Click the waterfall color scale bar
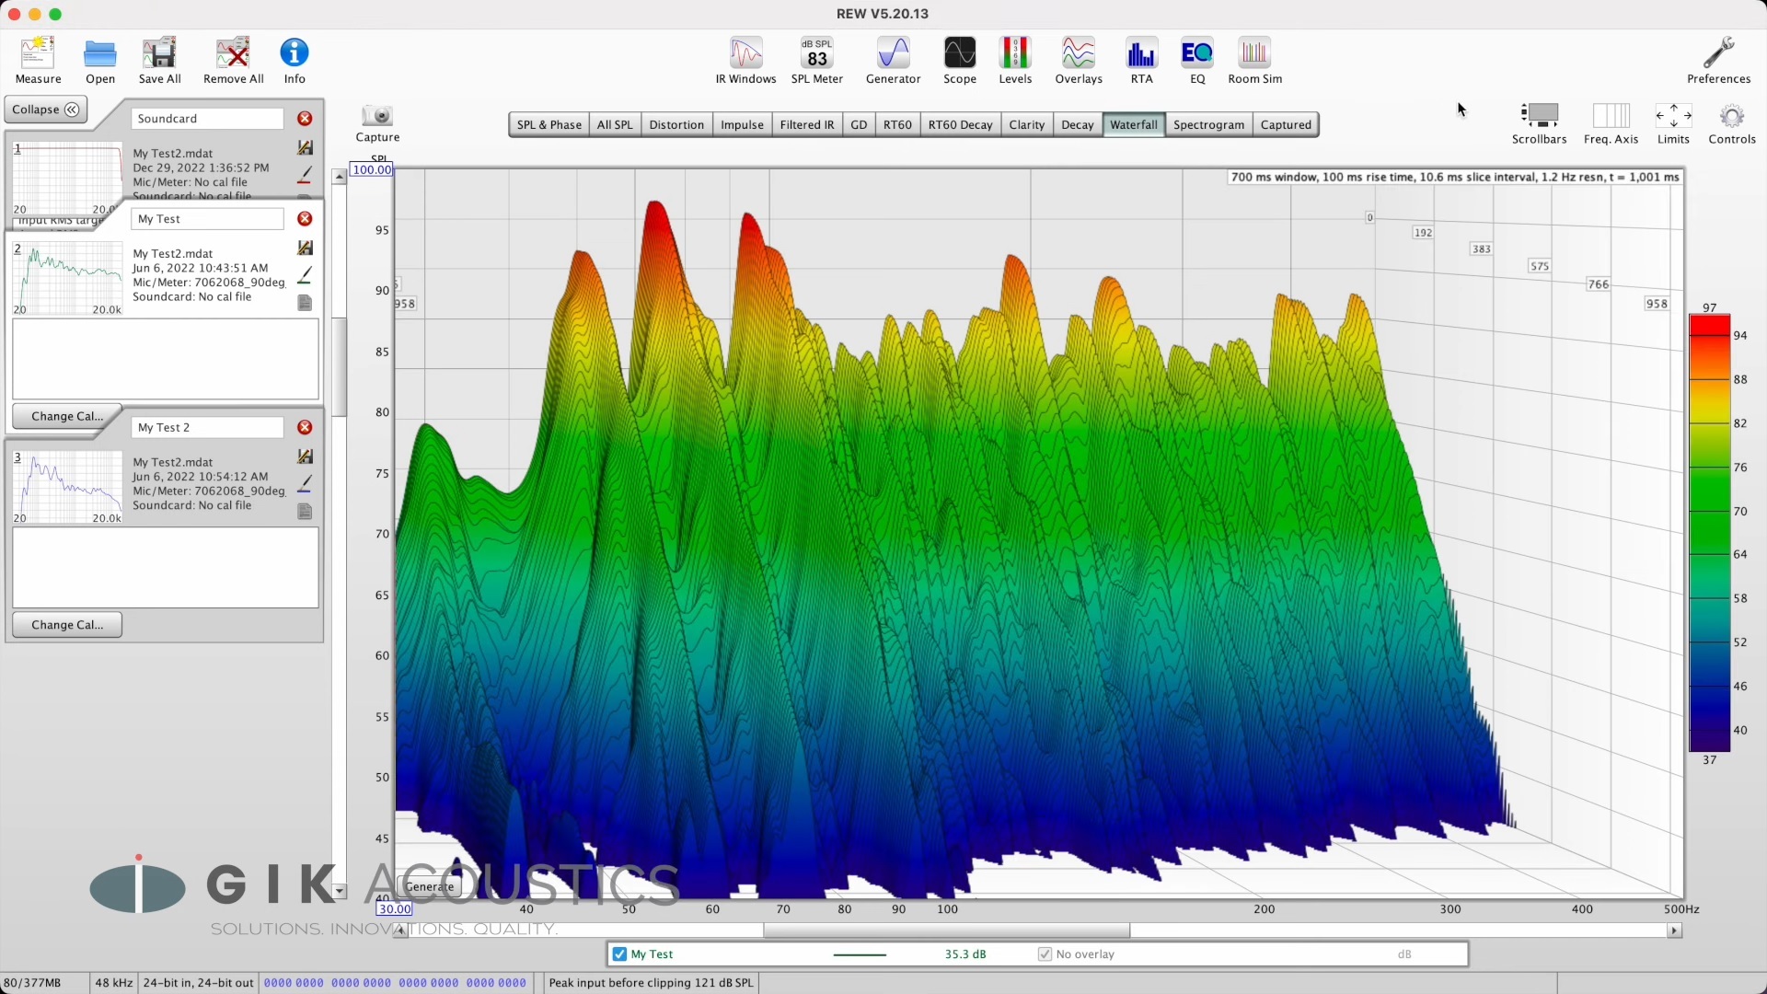 [x=1709, y=534]
